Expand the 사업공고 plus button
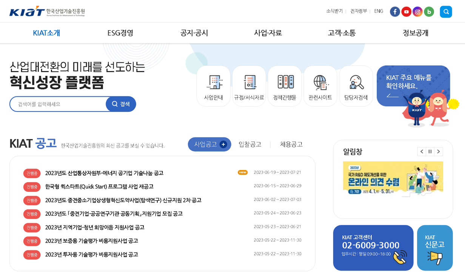Screen dimensions: 465x272 (223, 144)
